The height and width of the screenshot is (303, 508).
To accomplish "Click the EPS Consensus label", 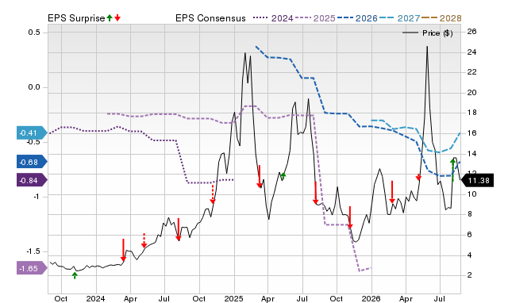I will pyautogui.click(x=210, y=18).
